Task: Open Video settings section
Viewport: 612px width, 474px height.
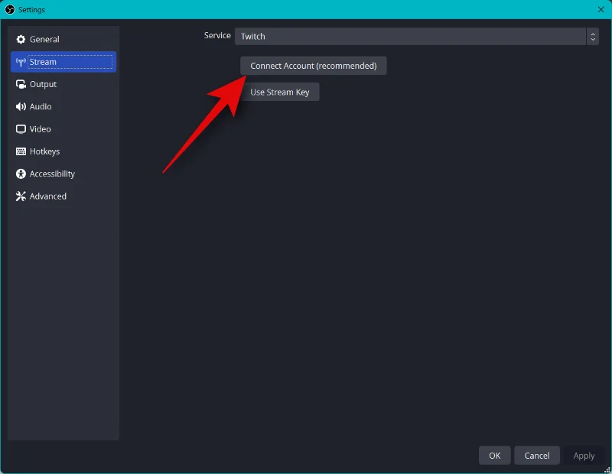Action: pos(63,129)
